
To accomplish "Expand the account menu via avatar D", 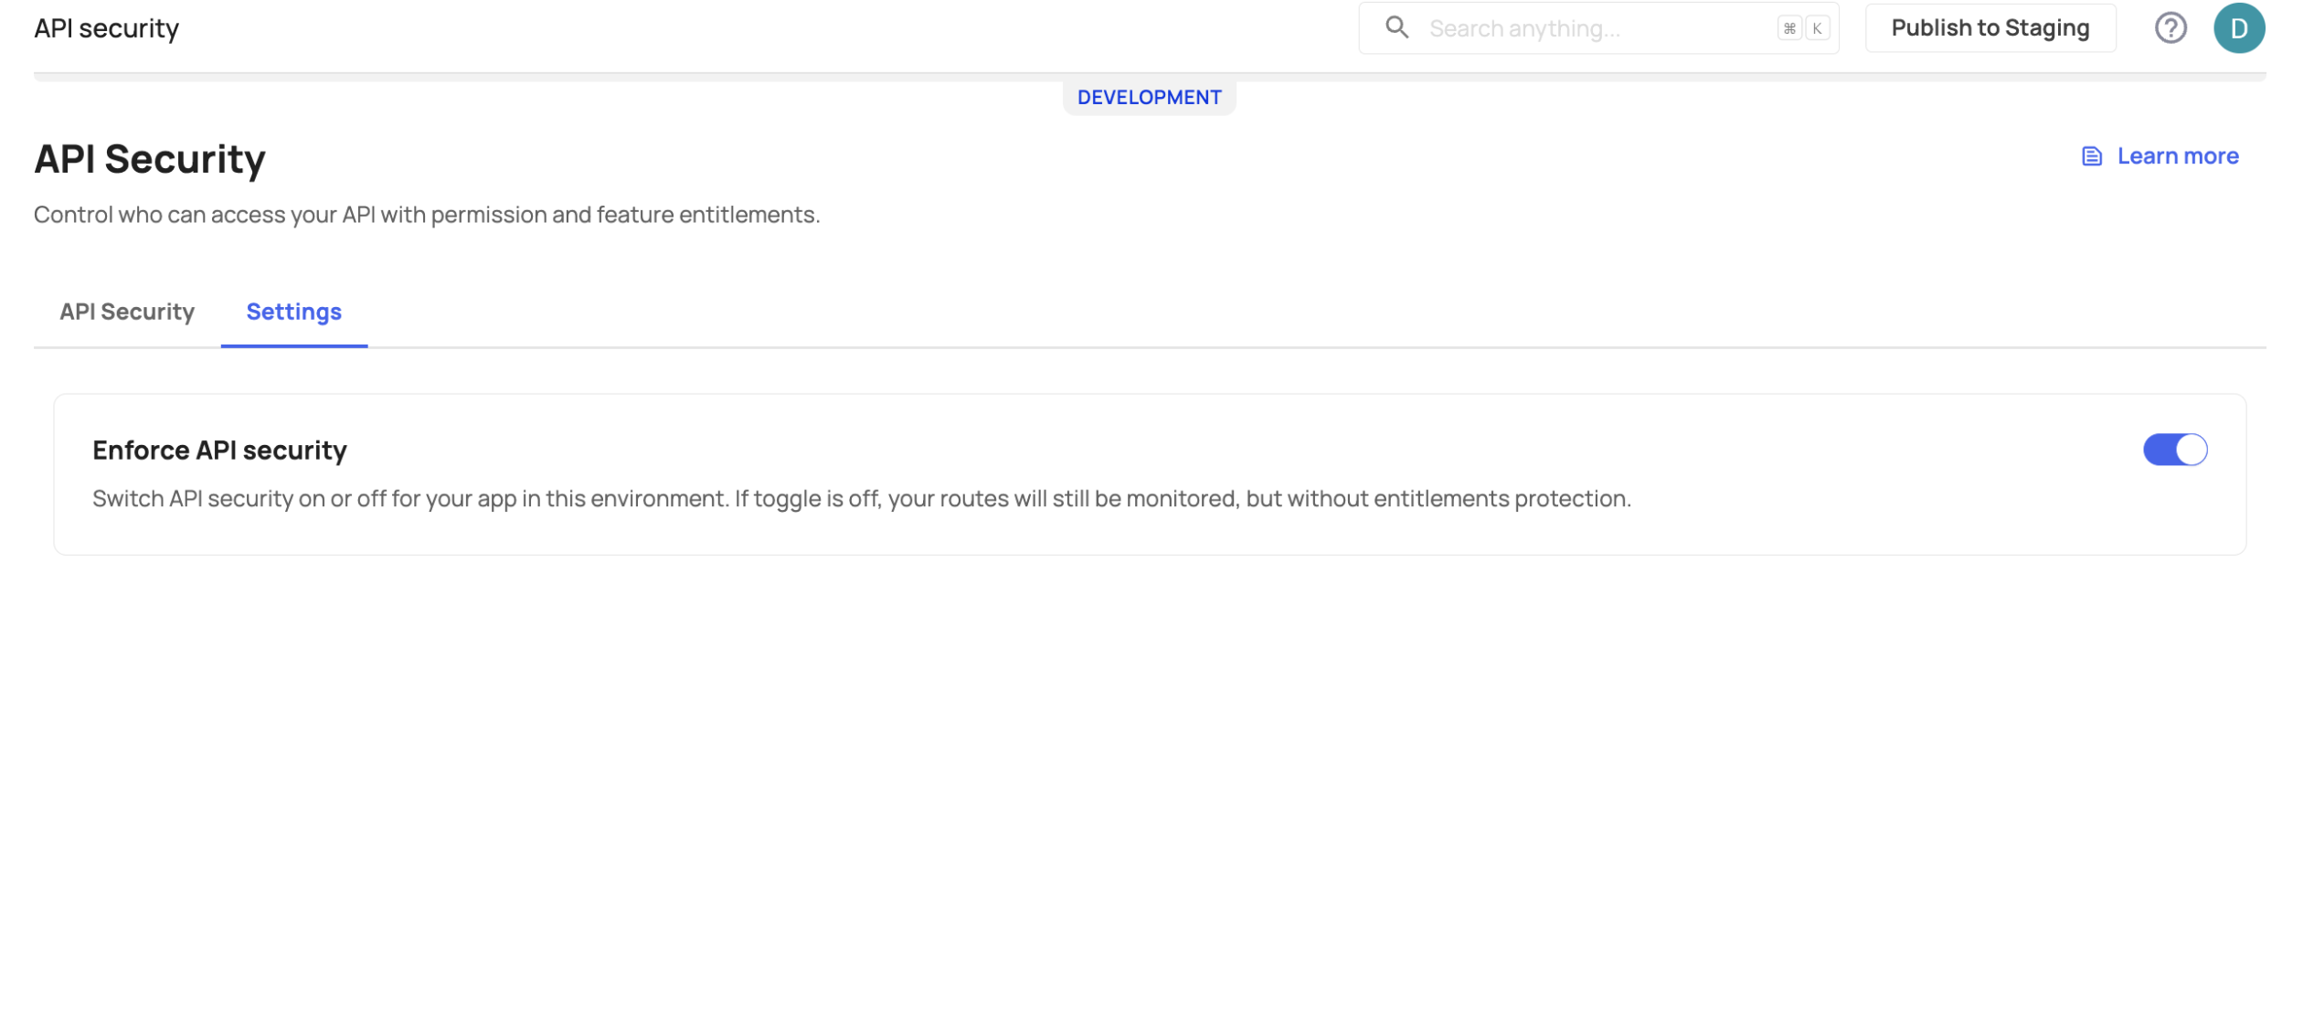I will [2241, 27].
